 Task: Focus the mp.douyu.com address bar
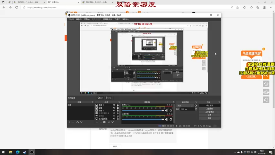(126, 7)
